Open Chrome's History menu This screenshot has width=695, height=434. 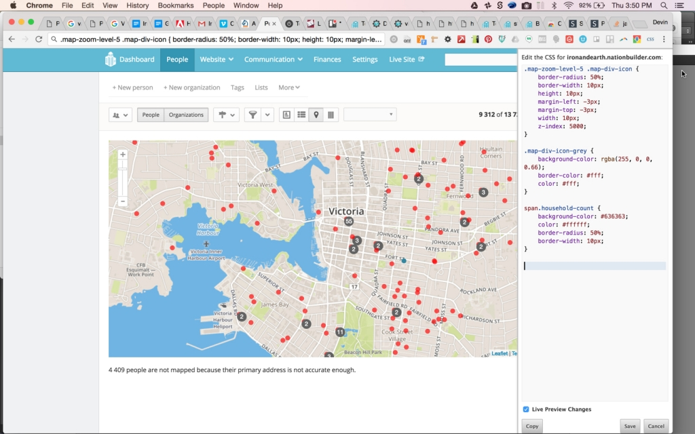[x=137, y=5]
